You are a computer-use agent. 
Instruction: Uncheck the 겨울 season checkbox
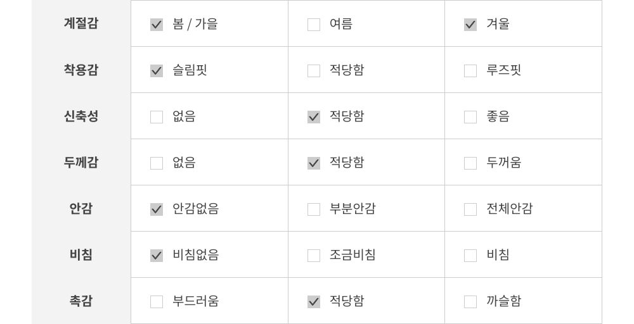point(470,25)
